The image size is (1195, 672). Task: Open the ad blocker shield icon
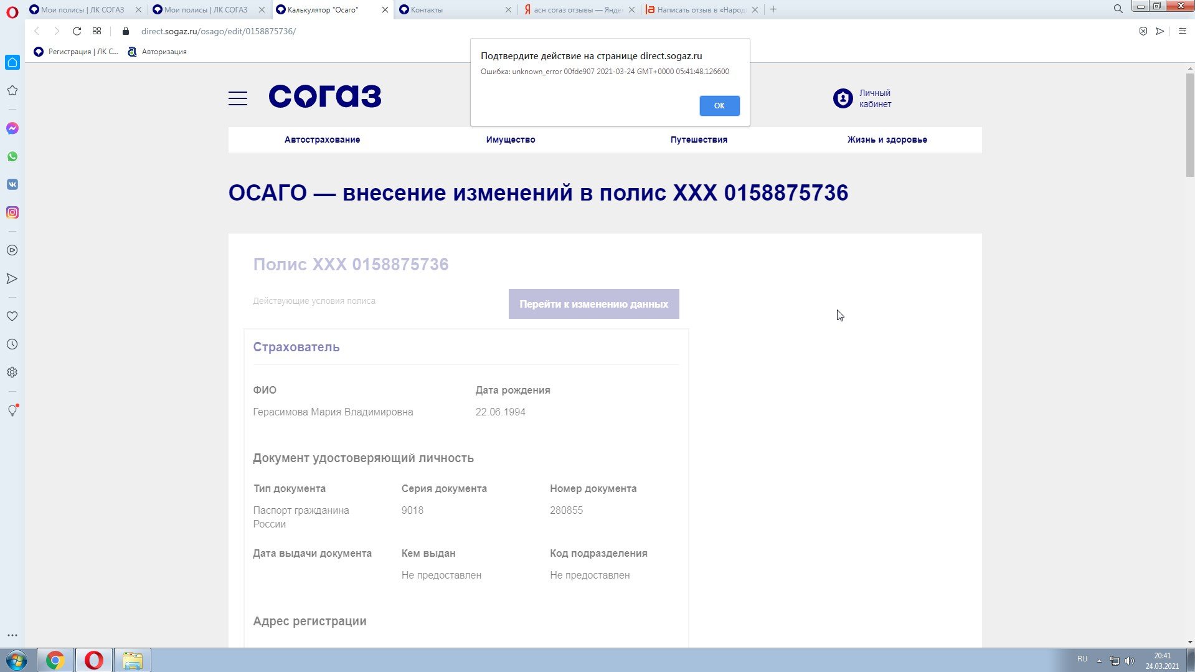(x=1143, y=31)
